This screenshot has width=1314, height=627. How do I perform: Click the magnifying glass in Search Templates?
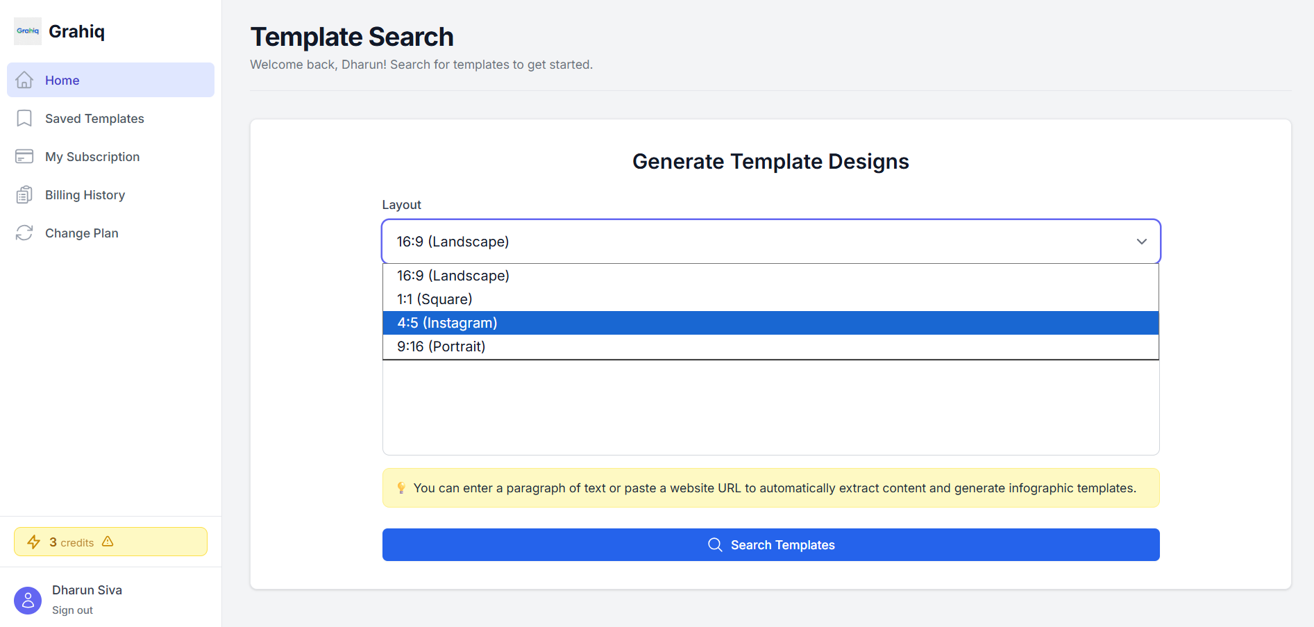point(715,544)
